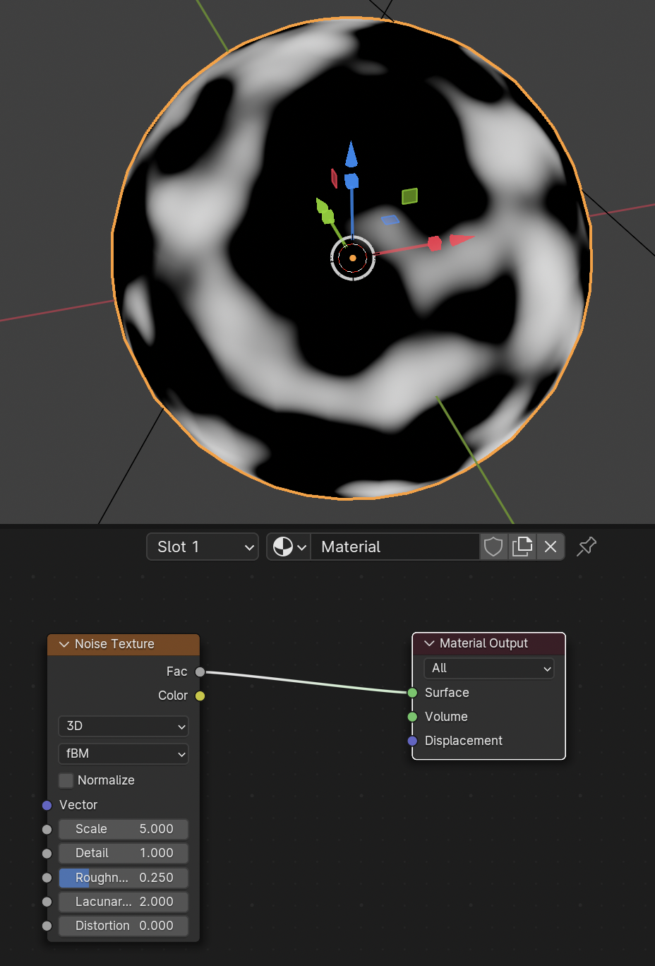Click the noodle link between nodes
This screenshot has width=655, height=966.
point(306,682)
